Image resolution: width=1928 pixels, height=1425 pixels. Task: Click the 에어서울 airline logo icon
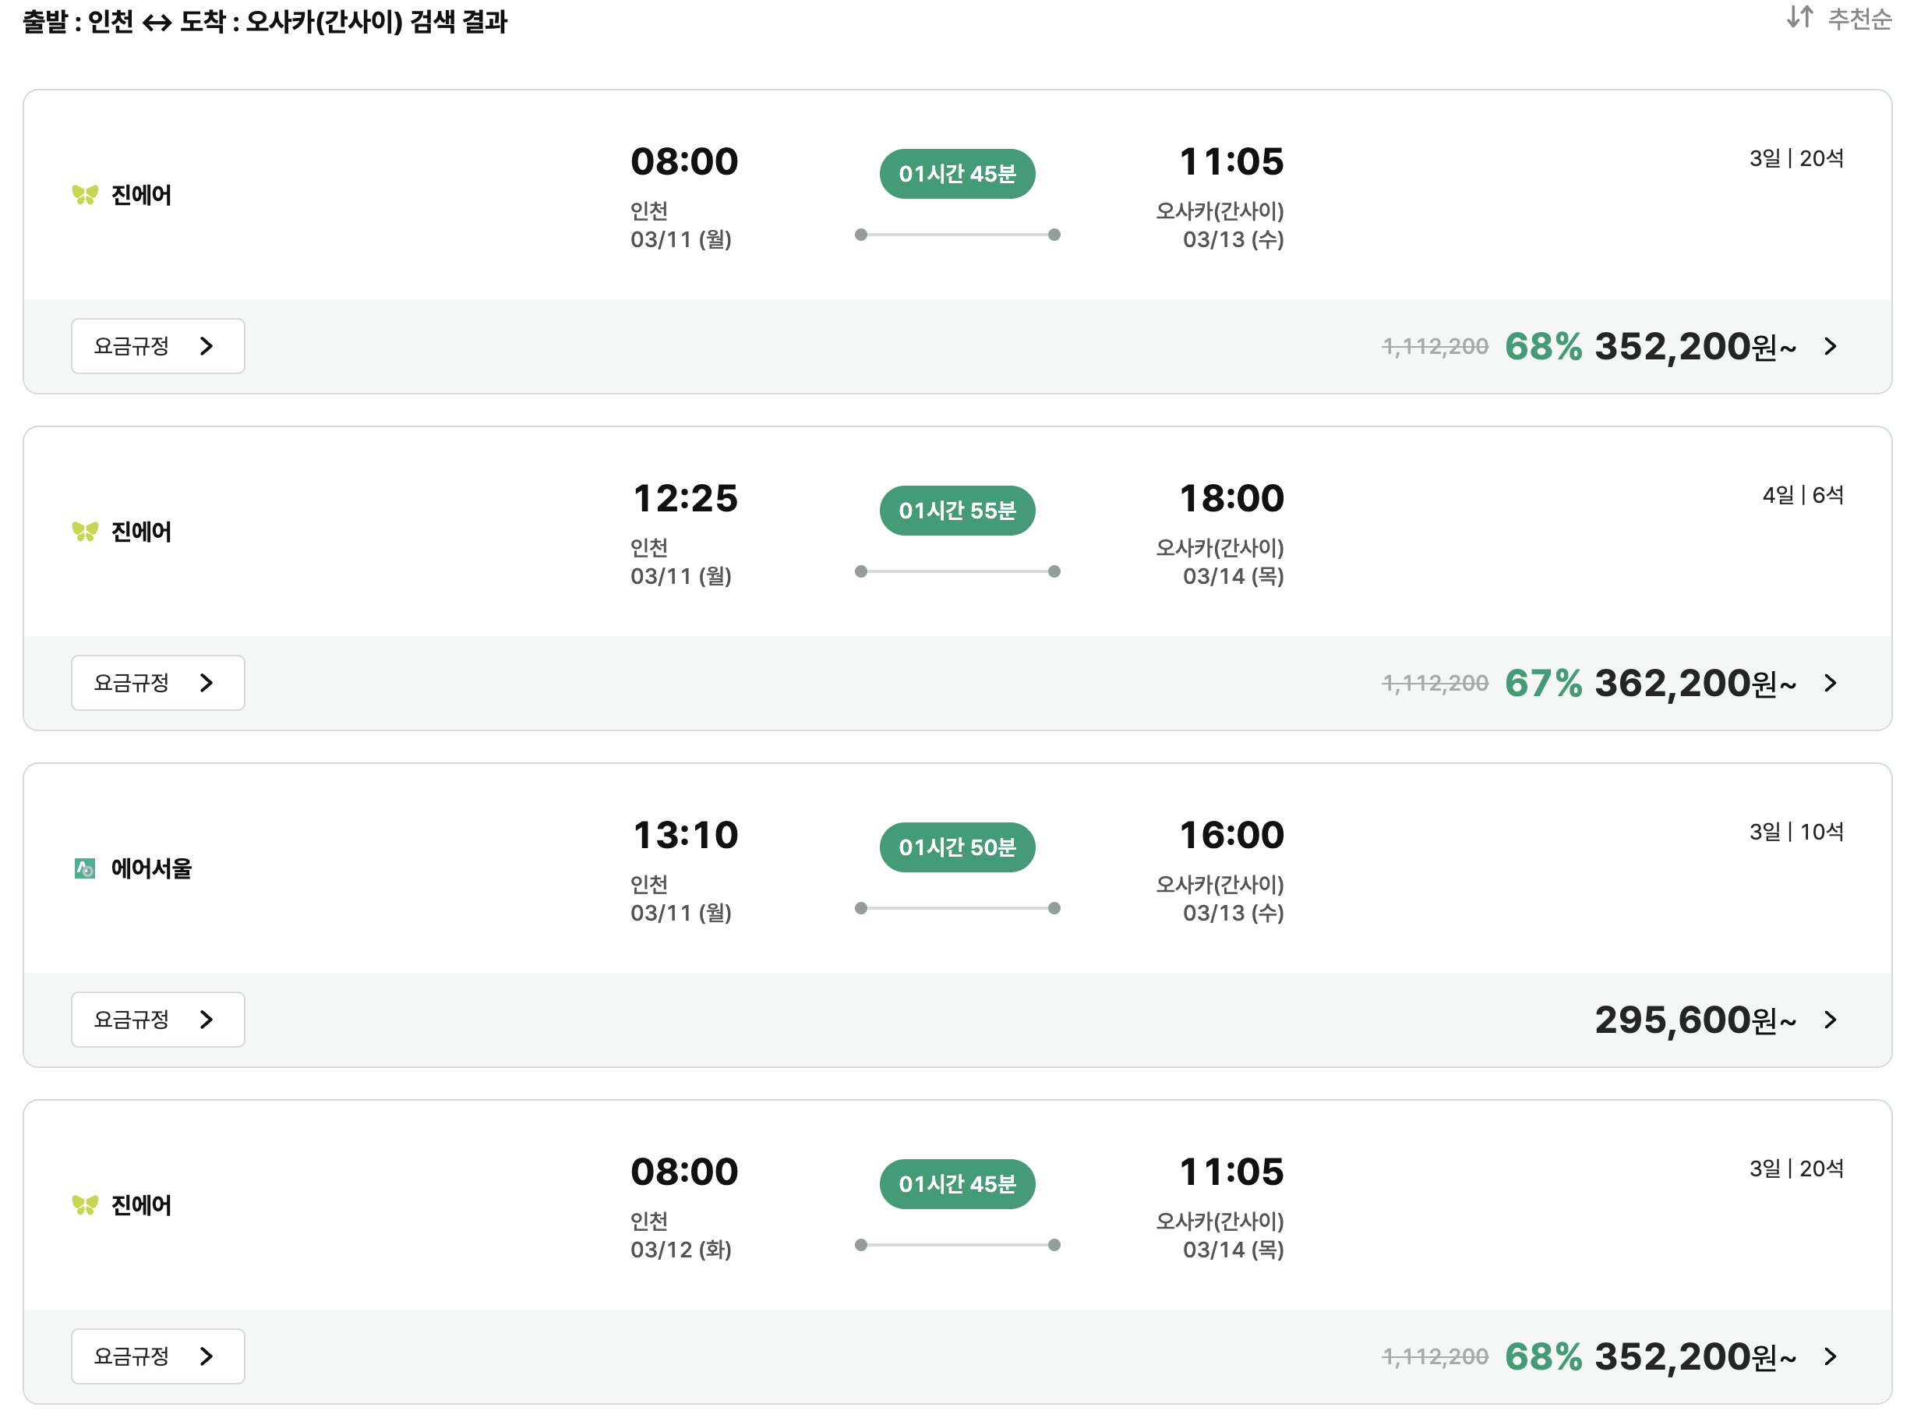point(84,868)
